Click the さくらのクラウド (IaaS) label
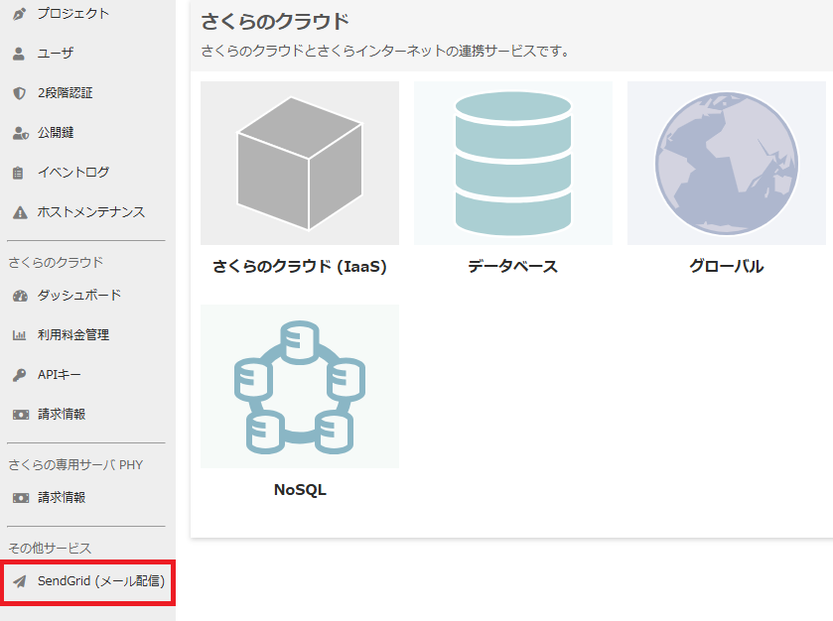833x621 pixels. (x=300, y=267)
